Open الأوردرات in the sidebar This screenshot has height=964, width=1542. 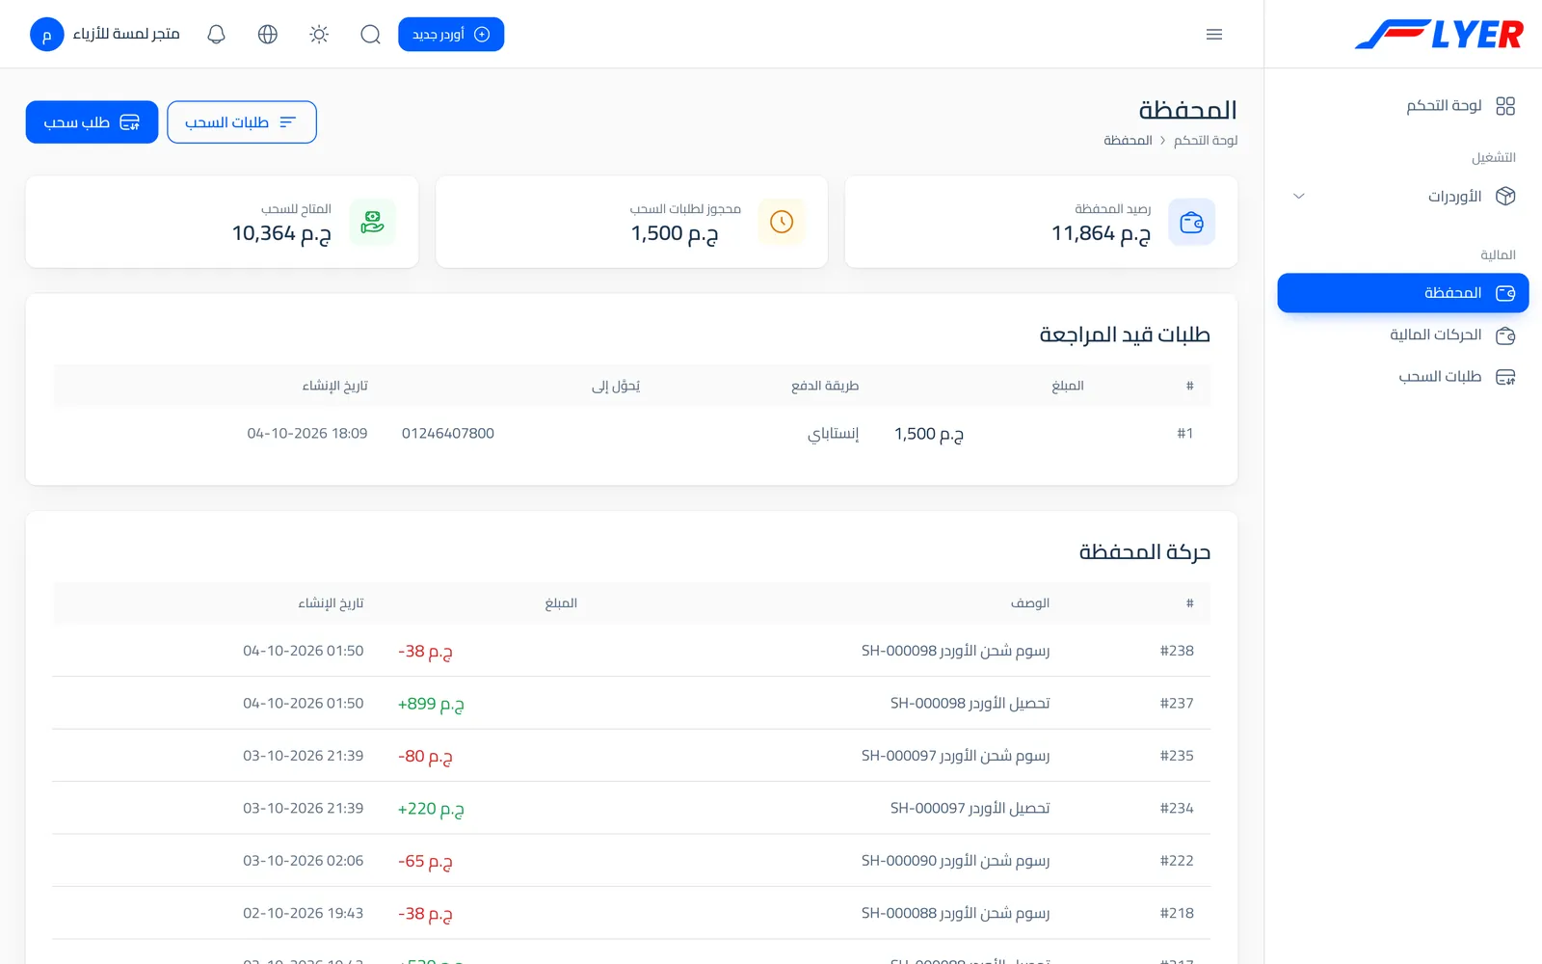[x=1403, y=196]
